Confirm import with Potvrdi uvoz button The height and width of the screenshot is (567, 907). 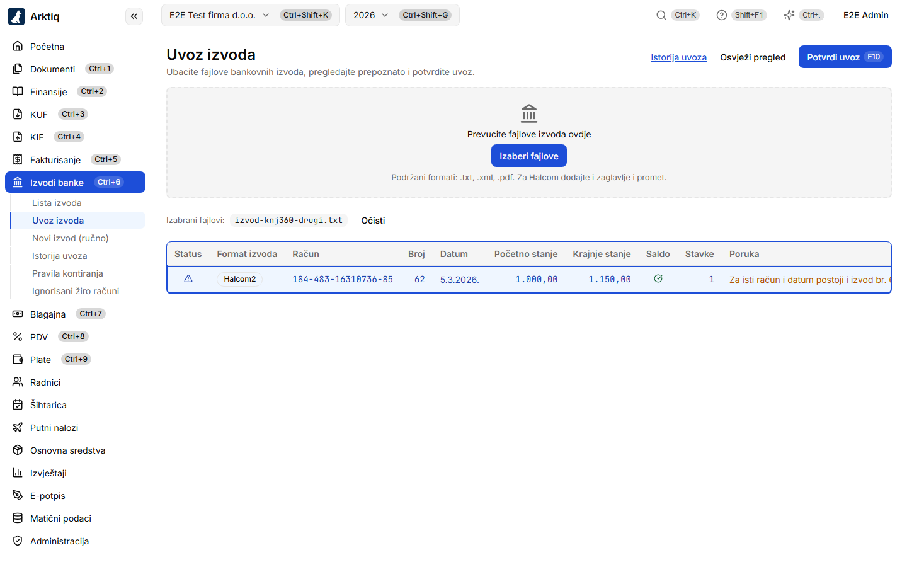(x=845, y=57)
